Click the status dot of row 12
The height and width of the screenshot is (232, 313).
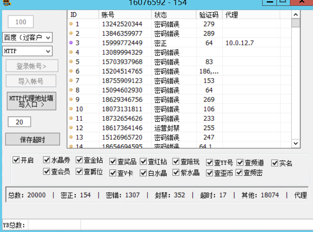point(71,128)
